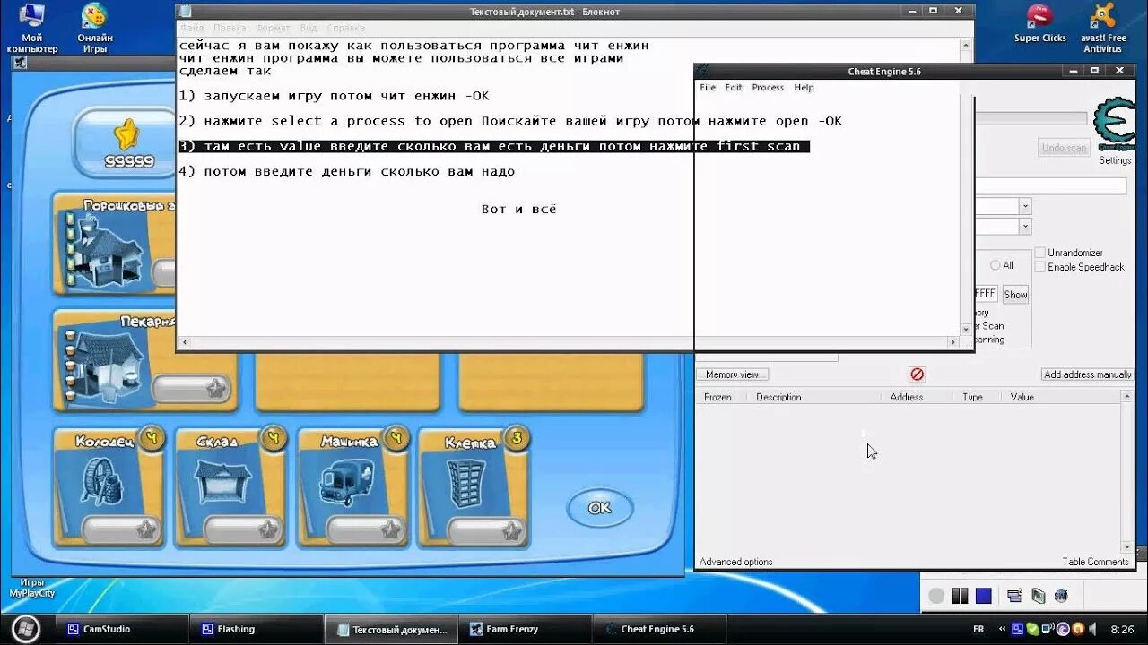
Task: Show hidden tray icons with the chevron
Action: click(x=1004, y=629)
